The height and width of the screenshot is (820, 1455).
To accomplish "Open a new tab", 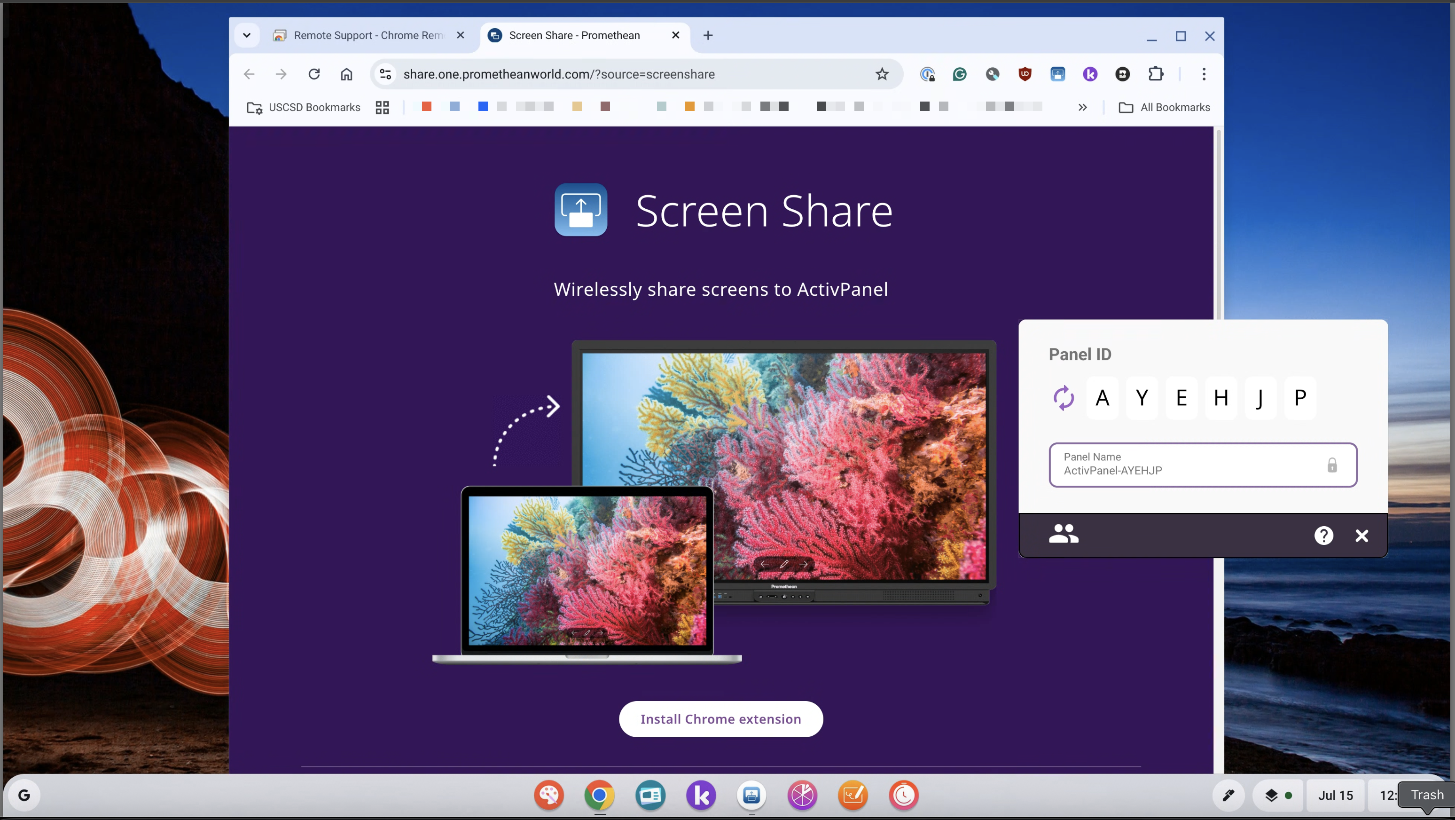I will 708,35.
